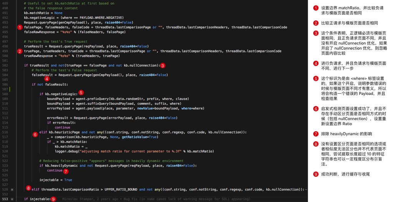
Task: Click the comment '# the False response content'
Action: 51,8
